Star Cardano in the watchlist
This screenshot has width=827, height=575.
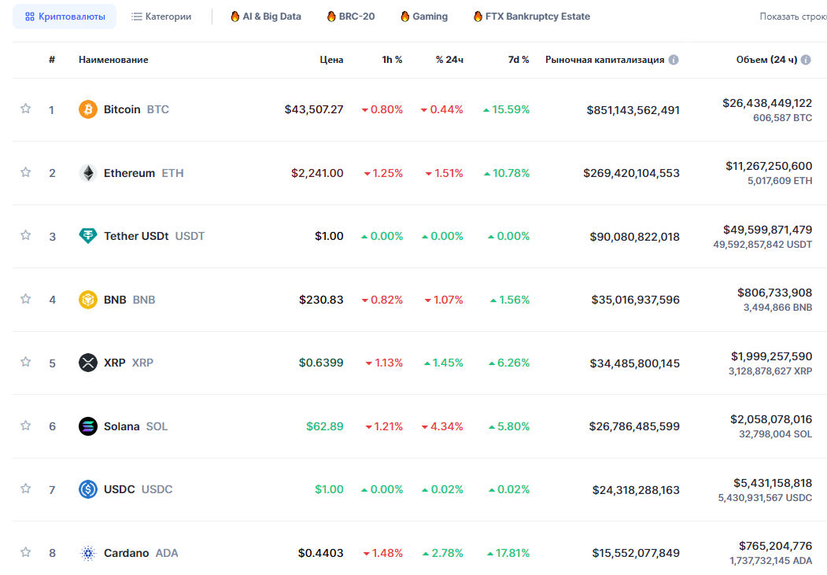[x=25, y=552]
